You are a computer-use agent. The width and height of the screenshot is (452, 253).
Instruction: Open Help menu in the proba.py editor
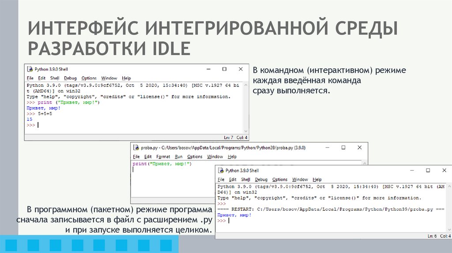(x=232, y=156)
